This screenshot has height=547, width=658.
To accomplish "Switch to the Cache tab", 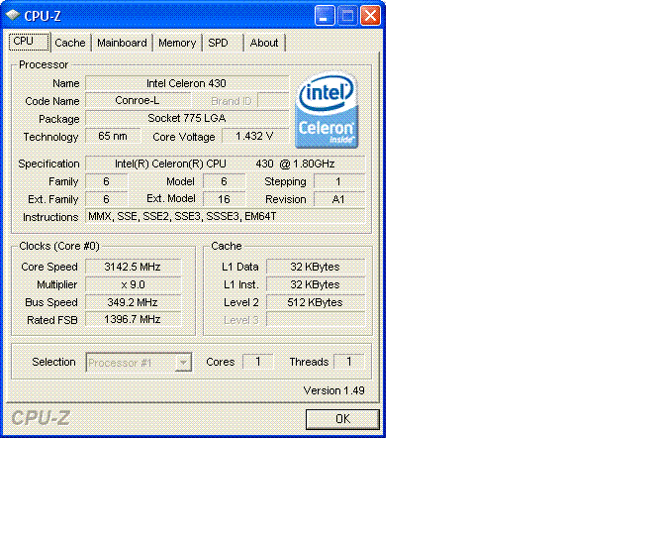I will pyautogui.click(x=70, y=43).
